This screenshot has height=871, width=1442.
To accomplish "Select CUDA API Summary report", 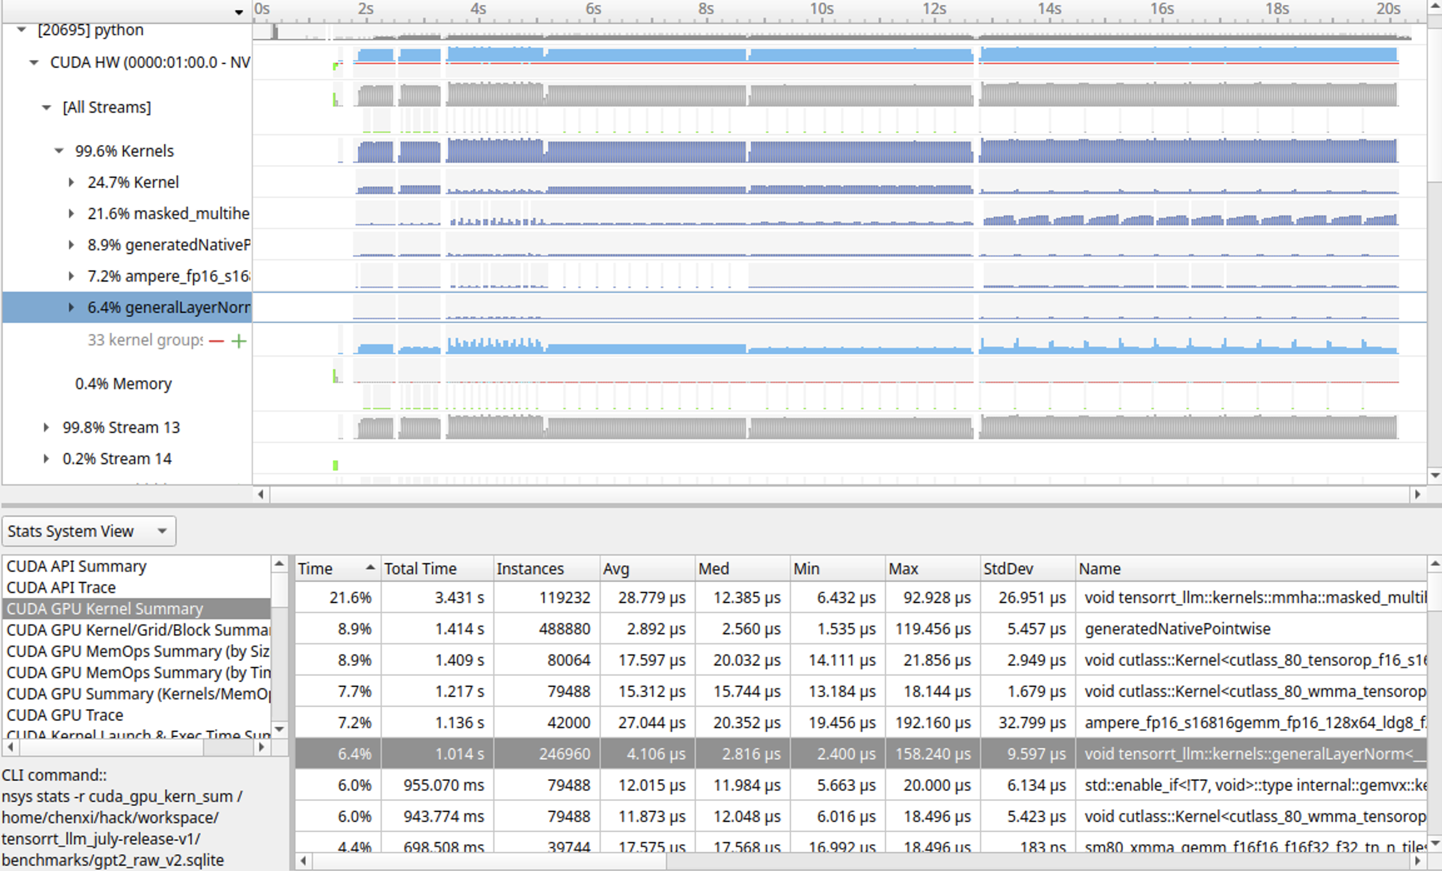I will tap(76, 566).
